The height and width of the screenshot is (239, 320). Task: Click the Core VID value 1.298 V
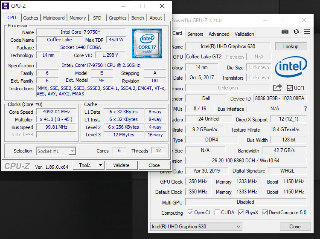point(110,55)
